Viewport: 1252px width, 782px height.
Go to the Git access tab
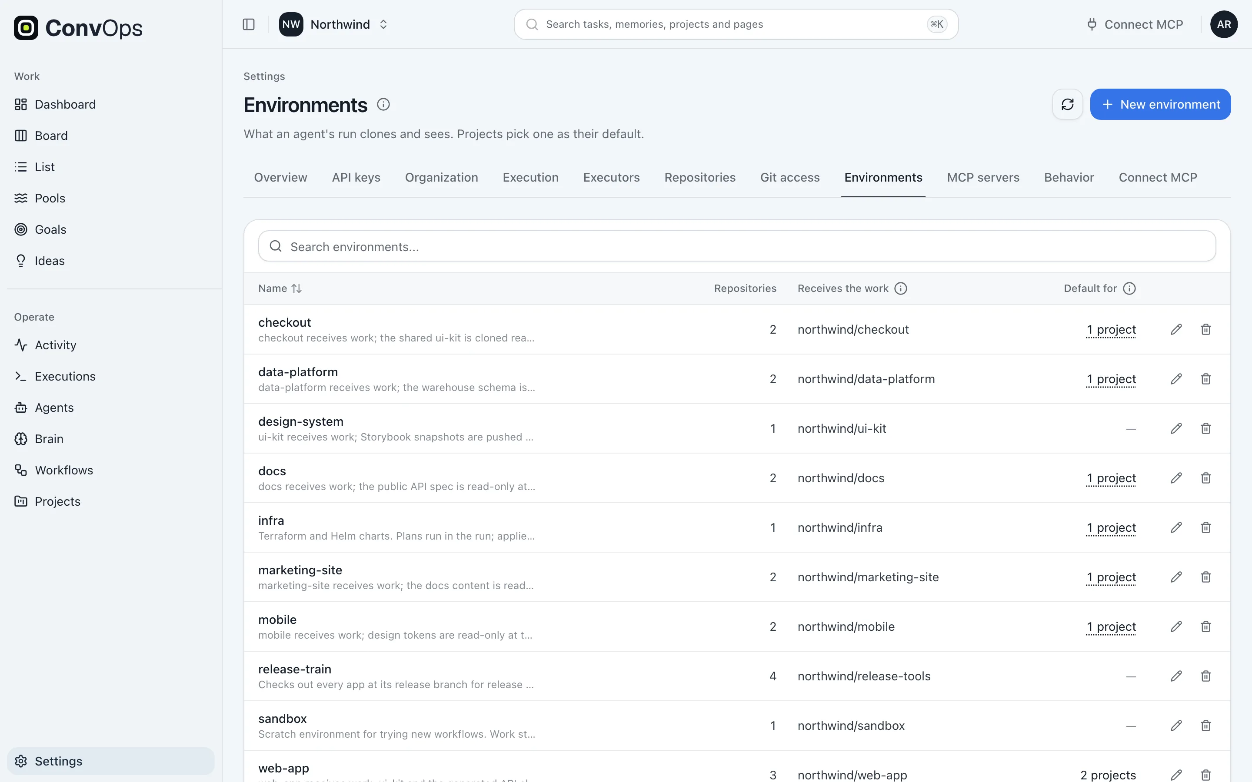click(789, 177)
